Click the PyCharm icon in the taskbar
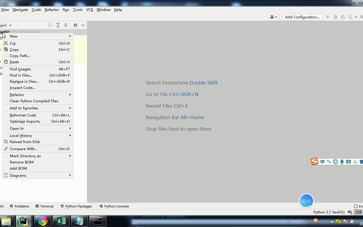Screen dimensions: 363x227 23,221
